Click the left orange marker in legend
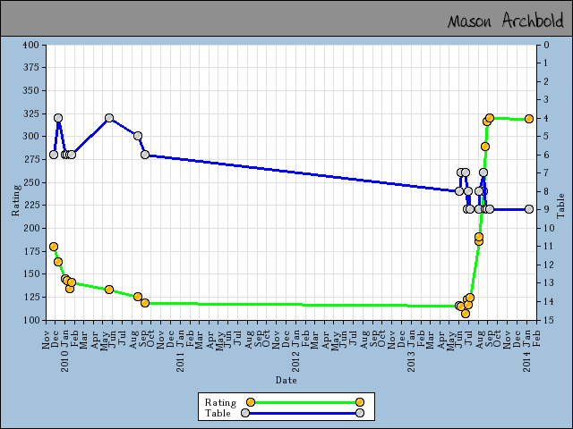 [x=251, y=402]
